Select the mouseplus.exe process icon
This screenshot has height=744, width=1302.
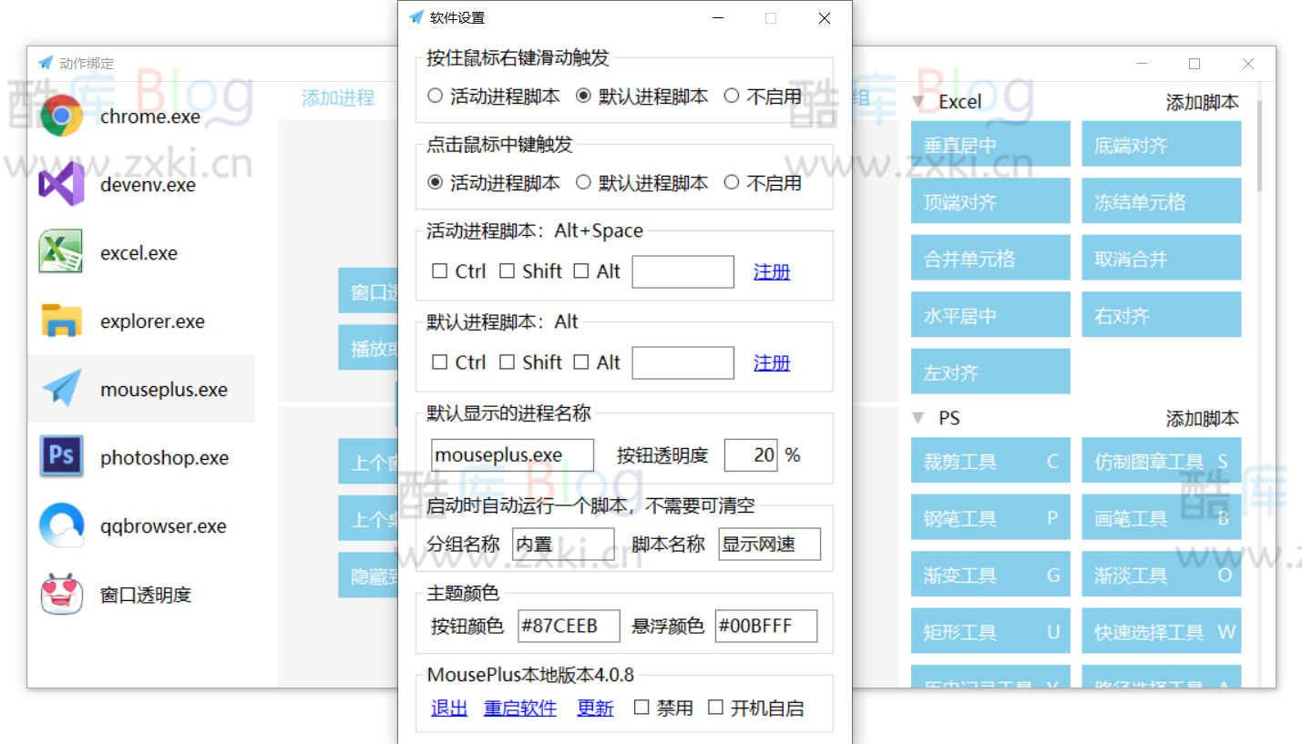click(61, 388)
